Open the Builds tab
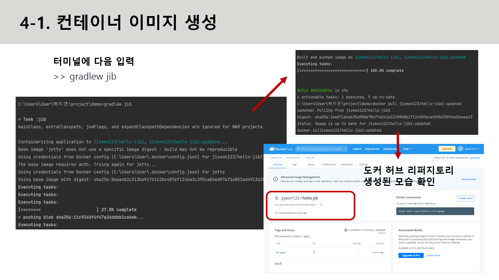The height and width of the screenshot is (280, 499). tap(311, 165)
